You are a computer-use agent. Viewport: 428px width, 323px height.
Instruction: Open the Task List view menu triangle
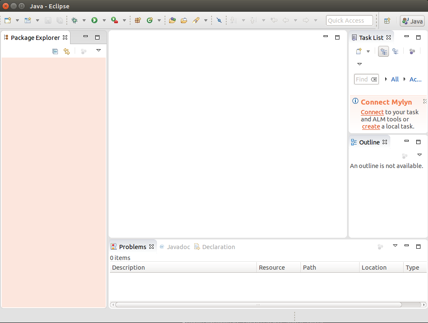click(x=360, y=64)
